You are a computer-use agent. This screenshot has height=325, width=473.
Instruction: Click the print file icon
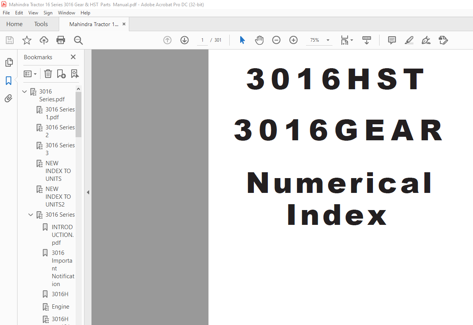click(x=61, y=40)
